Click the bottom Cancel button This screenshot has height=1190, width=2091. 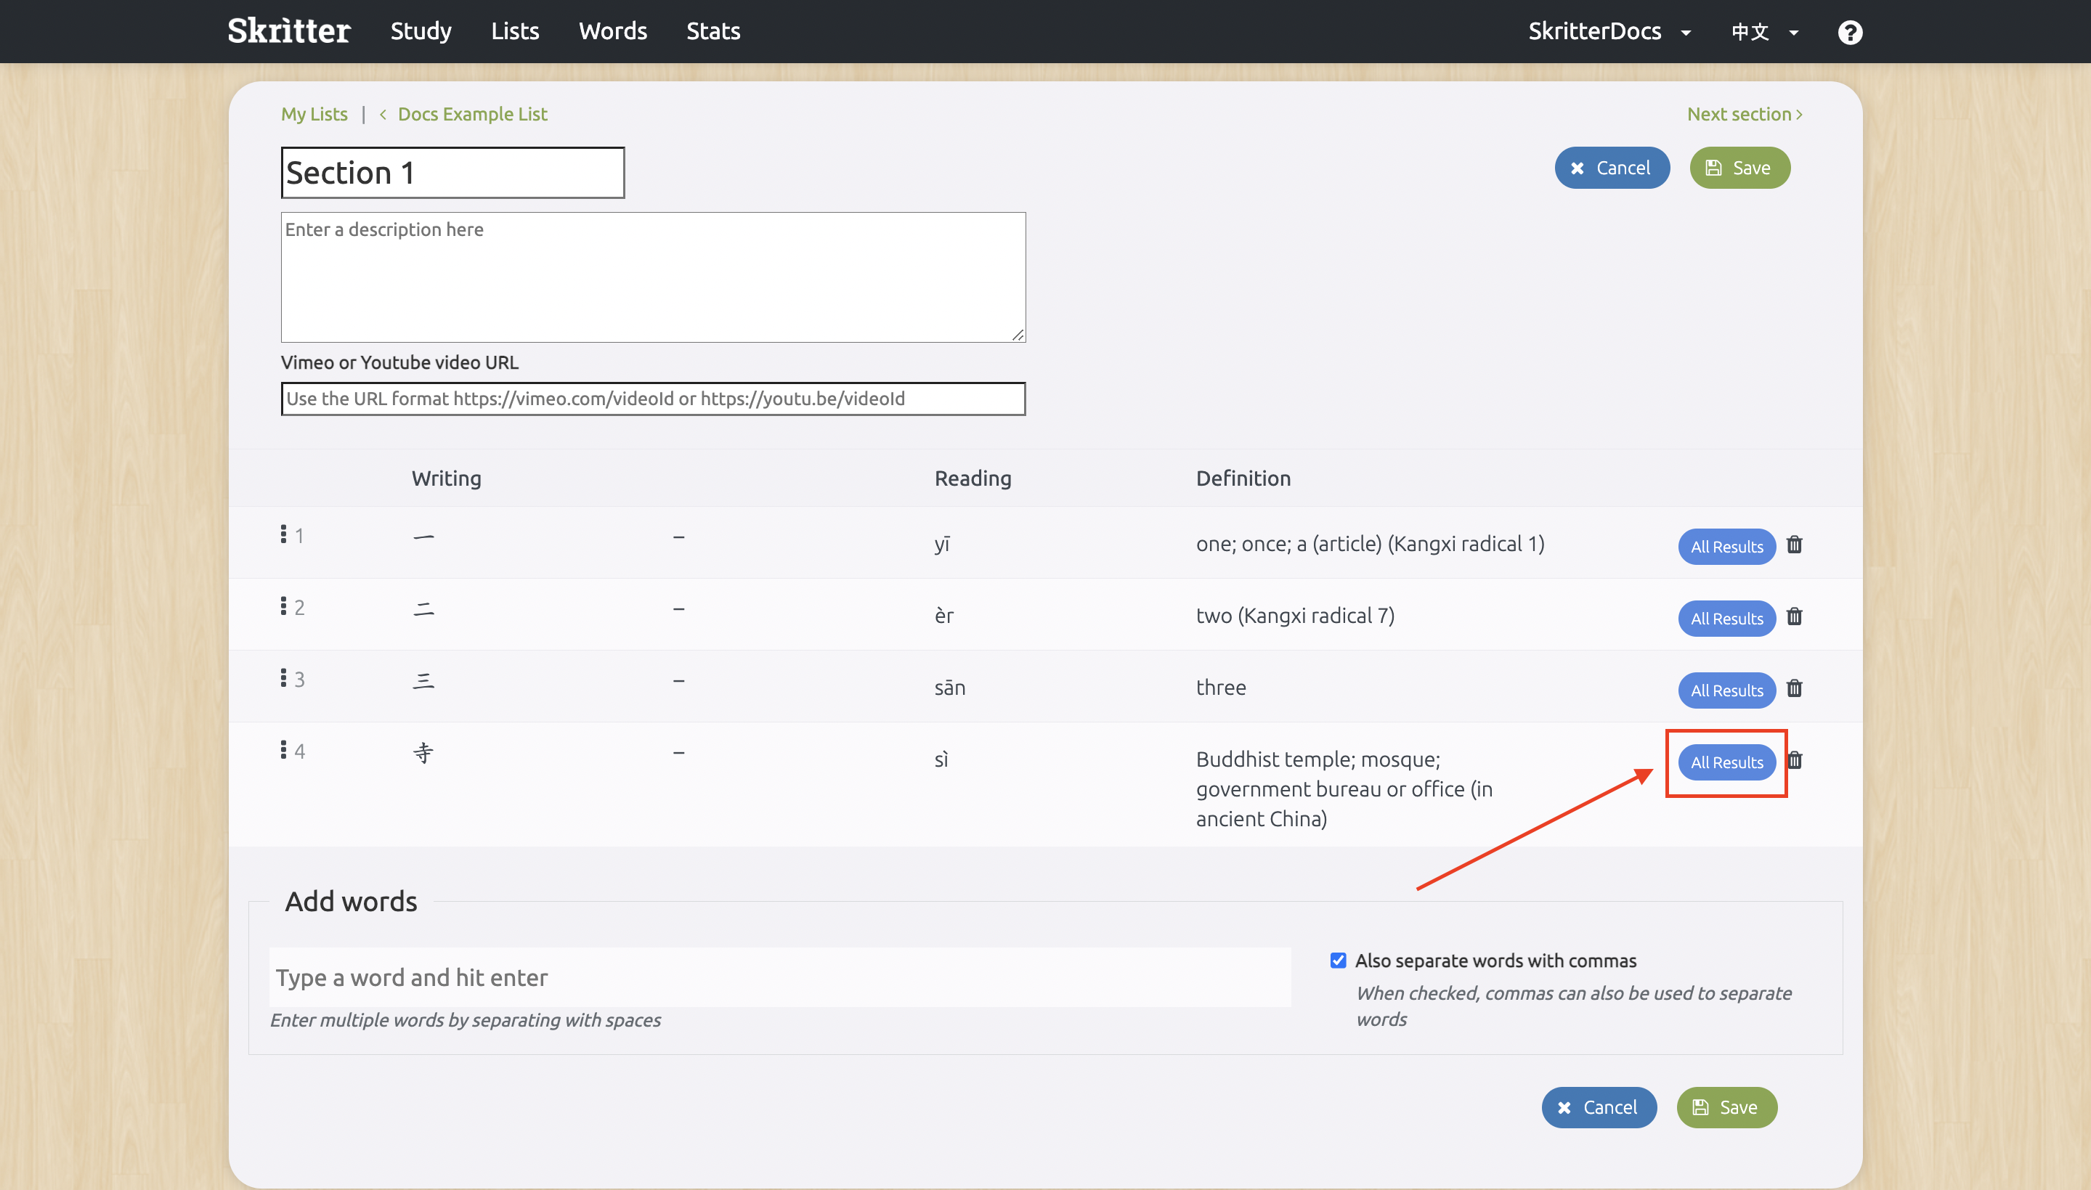1598,1107
